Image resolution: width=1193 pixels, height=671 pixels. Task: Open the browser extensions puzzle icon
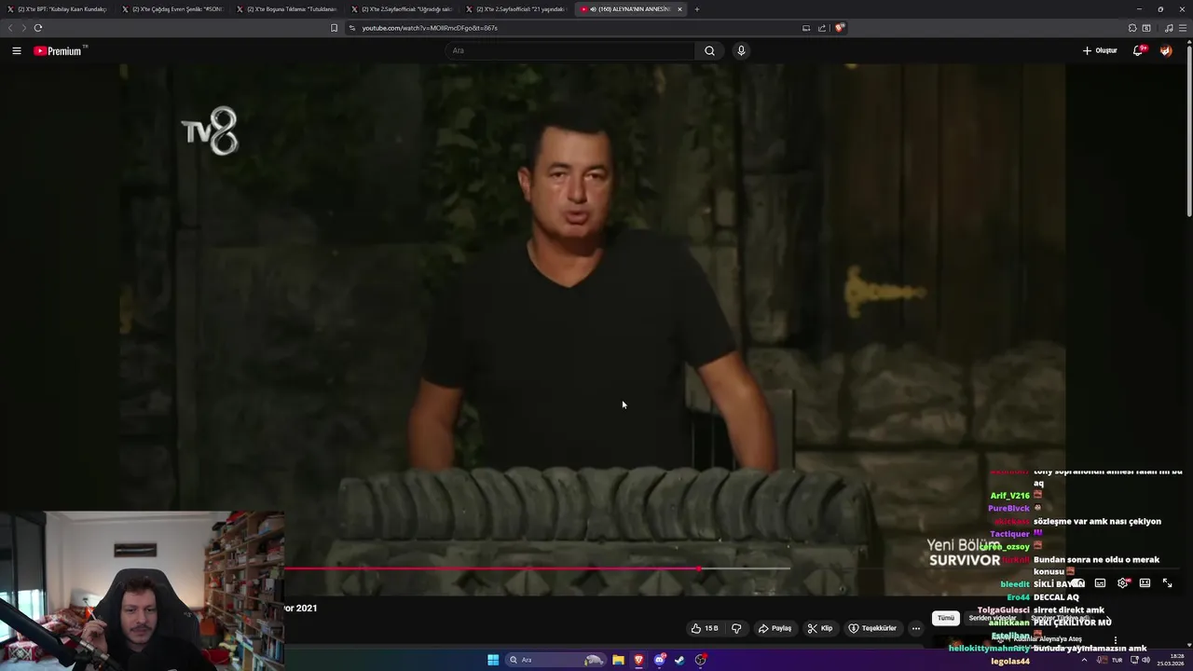tap(1132, 28)
